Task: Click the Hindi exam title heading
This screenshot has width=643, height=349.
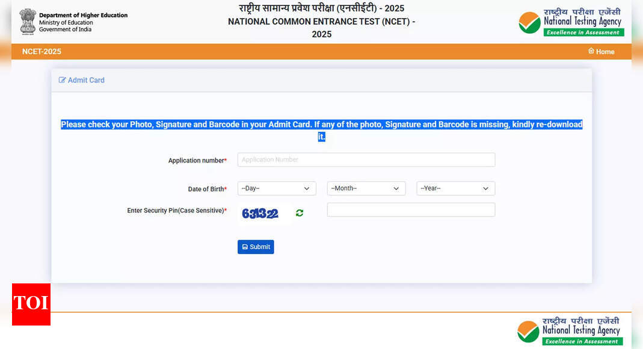Action: (321, 8)
